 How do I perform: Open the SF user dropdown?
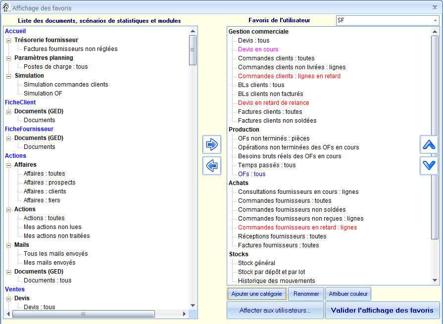tap(435, 20)
